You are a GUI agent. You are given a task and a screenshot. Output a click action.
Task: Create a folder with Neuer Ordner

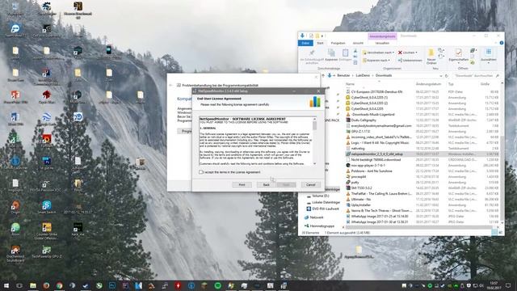coord(431,57)
